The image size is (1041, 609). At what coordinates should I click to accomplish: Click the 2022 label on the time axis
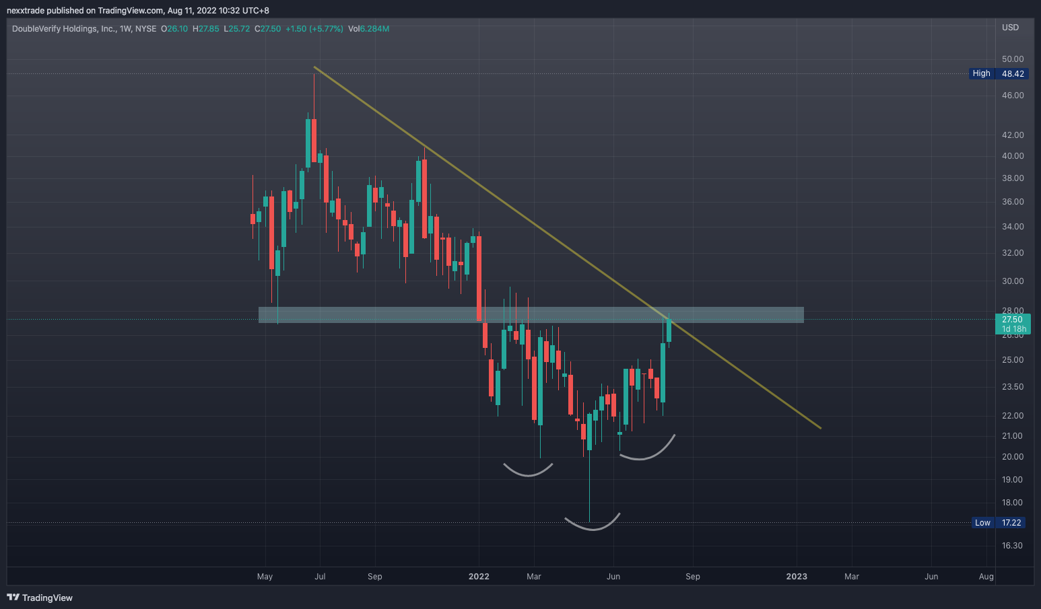(479, 577)
